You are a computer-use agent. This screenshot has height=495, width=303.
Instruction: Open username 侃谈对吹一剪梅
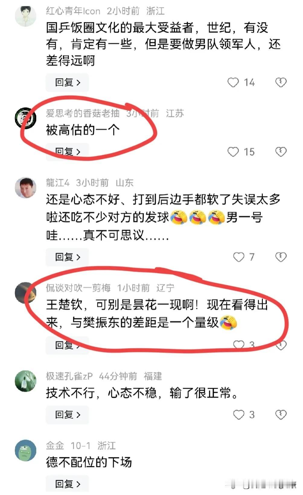coord(78,288)
